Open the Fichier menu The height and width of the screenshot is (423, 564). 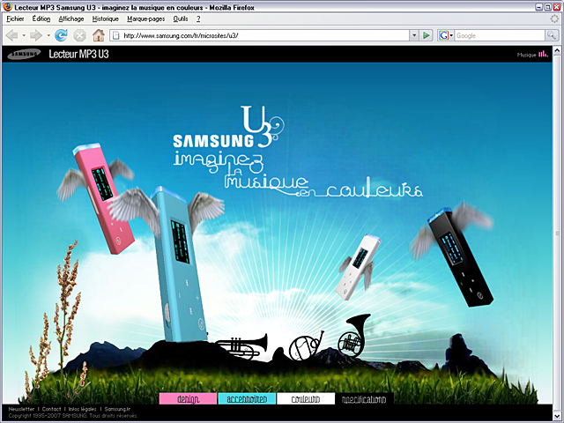pyautogui.click(x=15, y=19)
